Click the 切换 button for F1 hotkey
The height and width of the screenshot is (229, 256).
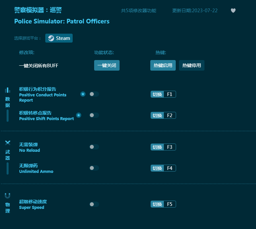click(x=157, y=94)
